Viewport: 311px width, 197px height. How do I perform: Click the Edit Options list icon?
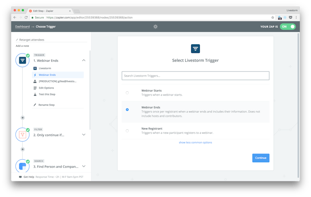click(x=35, y=88)
